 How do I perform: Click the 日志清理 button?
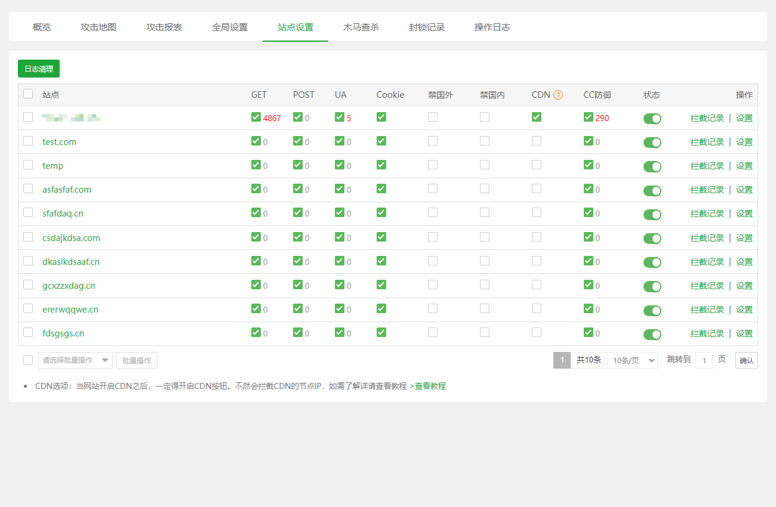click(x=39, y=69)
